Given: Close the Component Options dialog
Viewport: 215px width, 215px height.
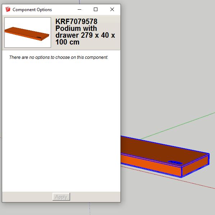Looking at the screenshot, I should (112, 9).
